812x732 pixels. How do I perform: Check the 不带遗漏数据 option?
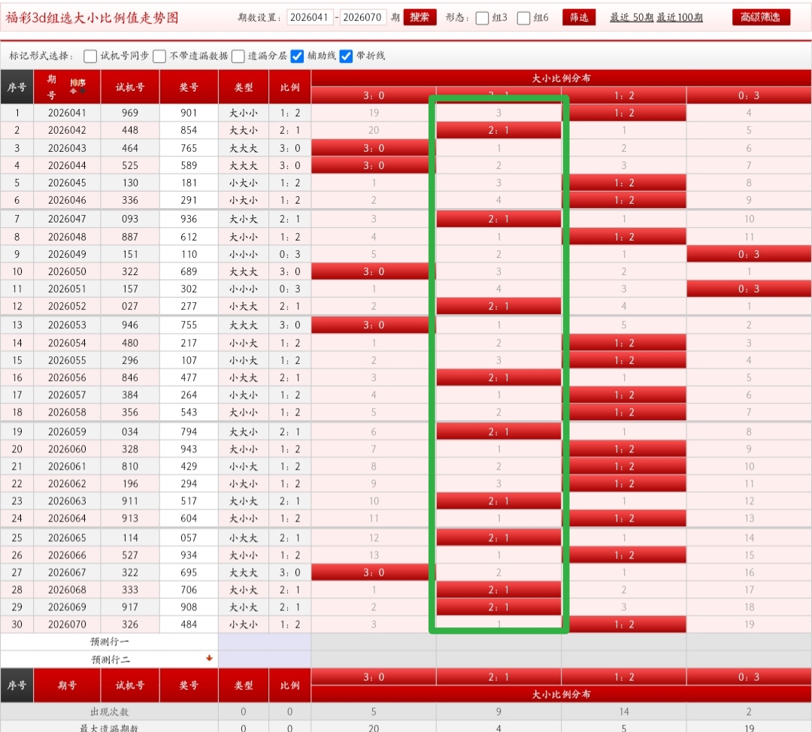pyautogui.click(x=159, y=56)
